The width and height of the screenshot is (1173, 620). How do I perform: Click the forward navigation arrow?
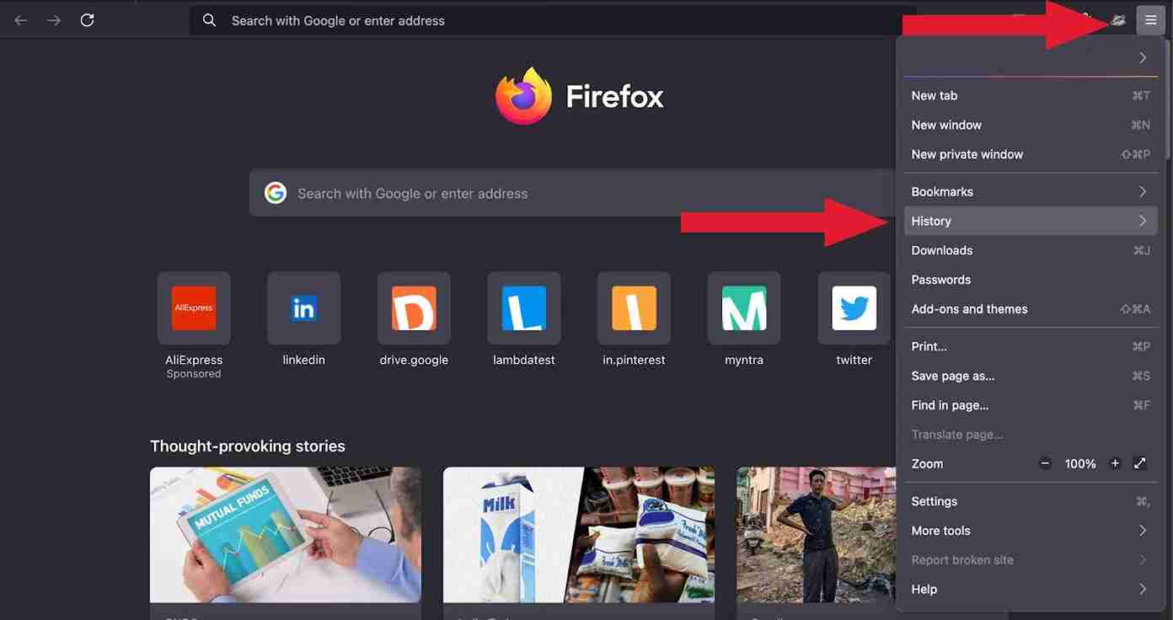click(x=53, y=19)
